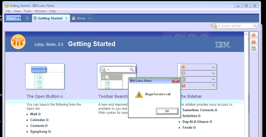Close the Getting Started tab
The image size is (266, 137).
coord(66,18)
